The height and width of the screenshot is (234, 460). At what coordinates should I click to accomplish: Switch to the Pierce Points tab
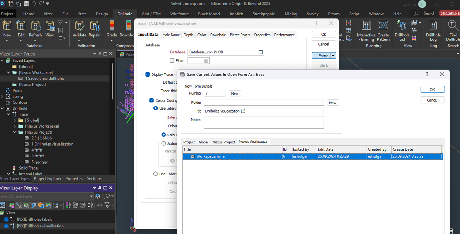(x=240, y=35)
